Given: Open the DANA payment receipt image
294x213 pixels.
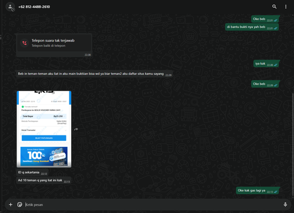Looking at the screenshot, I should tap(44, 129).
